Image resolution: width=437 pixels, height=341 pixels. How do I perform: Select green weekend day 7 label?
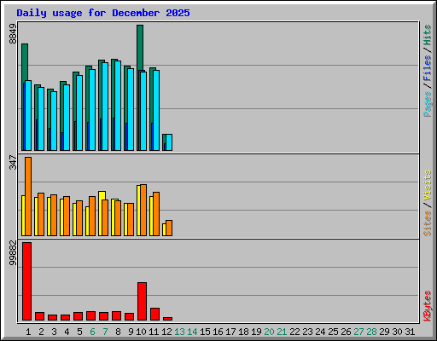[x=105, y=332]
